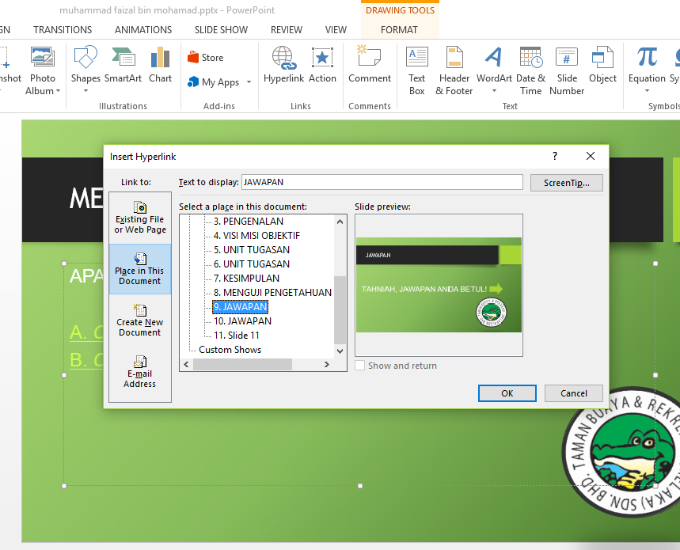Insert Slide Number
680x550 pixels.
coord(567,70)
